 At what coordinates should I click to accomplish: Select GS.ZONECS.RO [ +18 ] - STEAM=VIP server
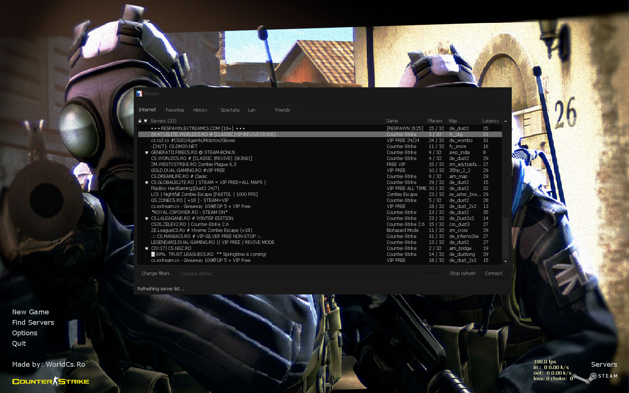pos(320,200)
